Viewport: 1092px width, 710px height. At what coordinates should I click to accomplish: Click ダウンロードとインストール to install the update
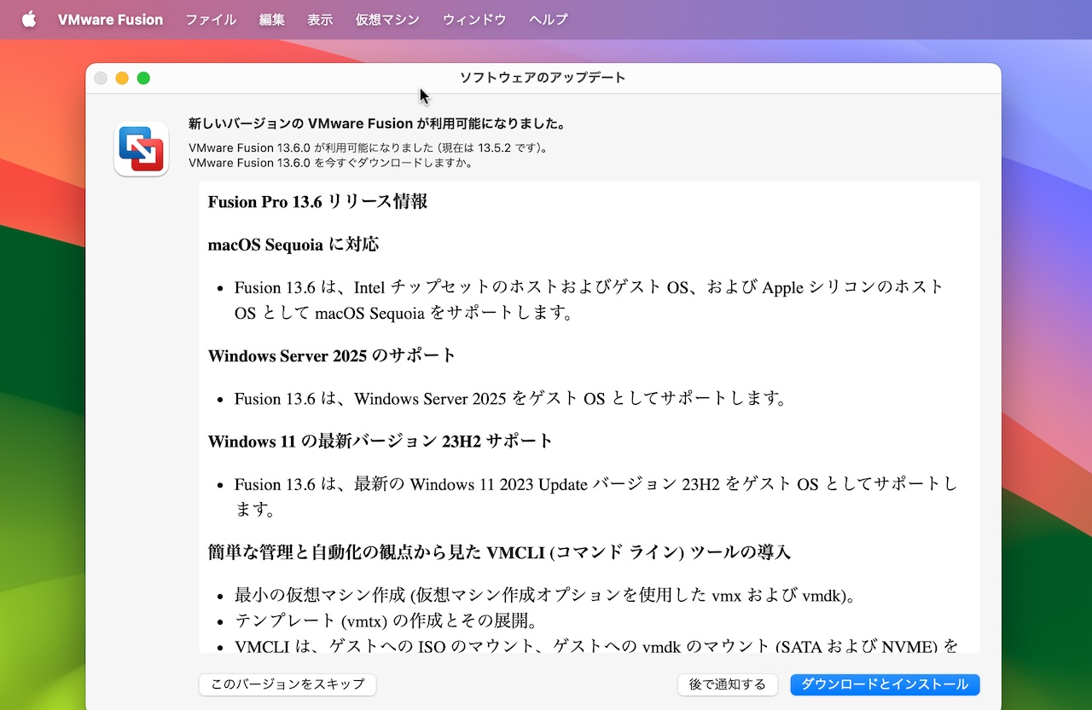[885, 684]
